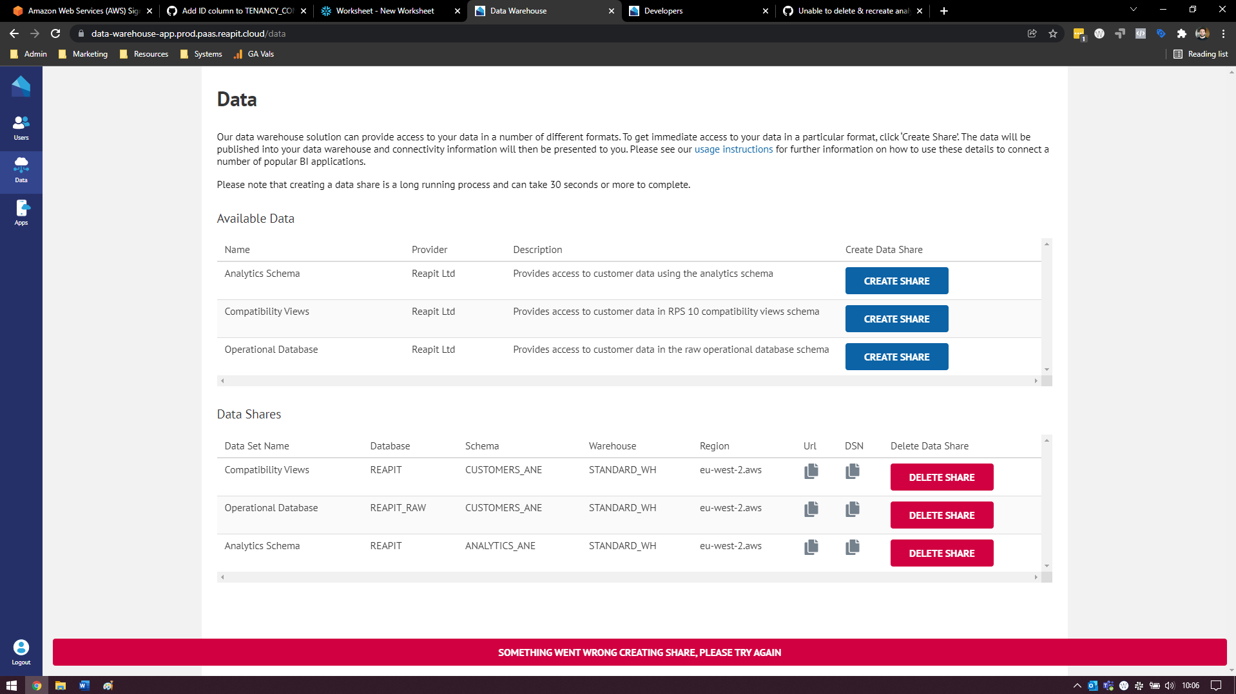The height and width of the screenshot is (694, 1236).
Task: Follow the usage instructions link
Action: [x=733, y=149]
